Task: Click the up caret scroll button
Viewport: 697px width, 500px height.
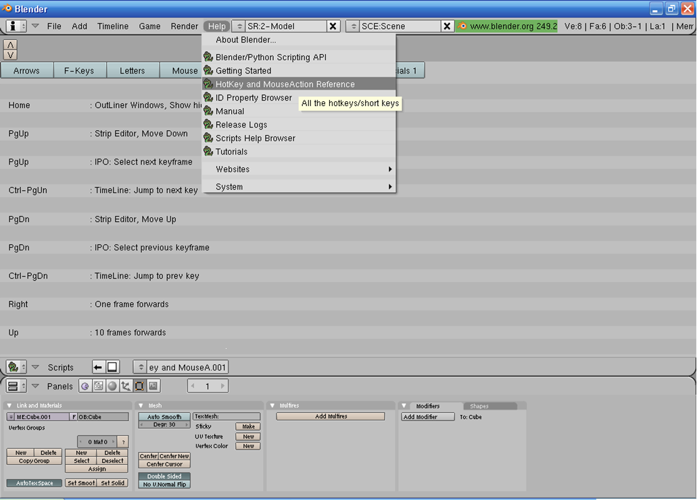Action: pos(10,45)
